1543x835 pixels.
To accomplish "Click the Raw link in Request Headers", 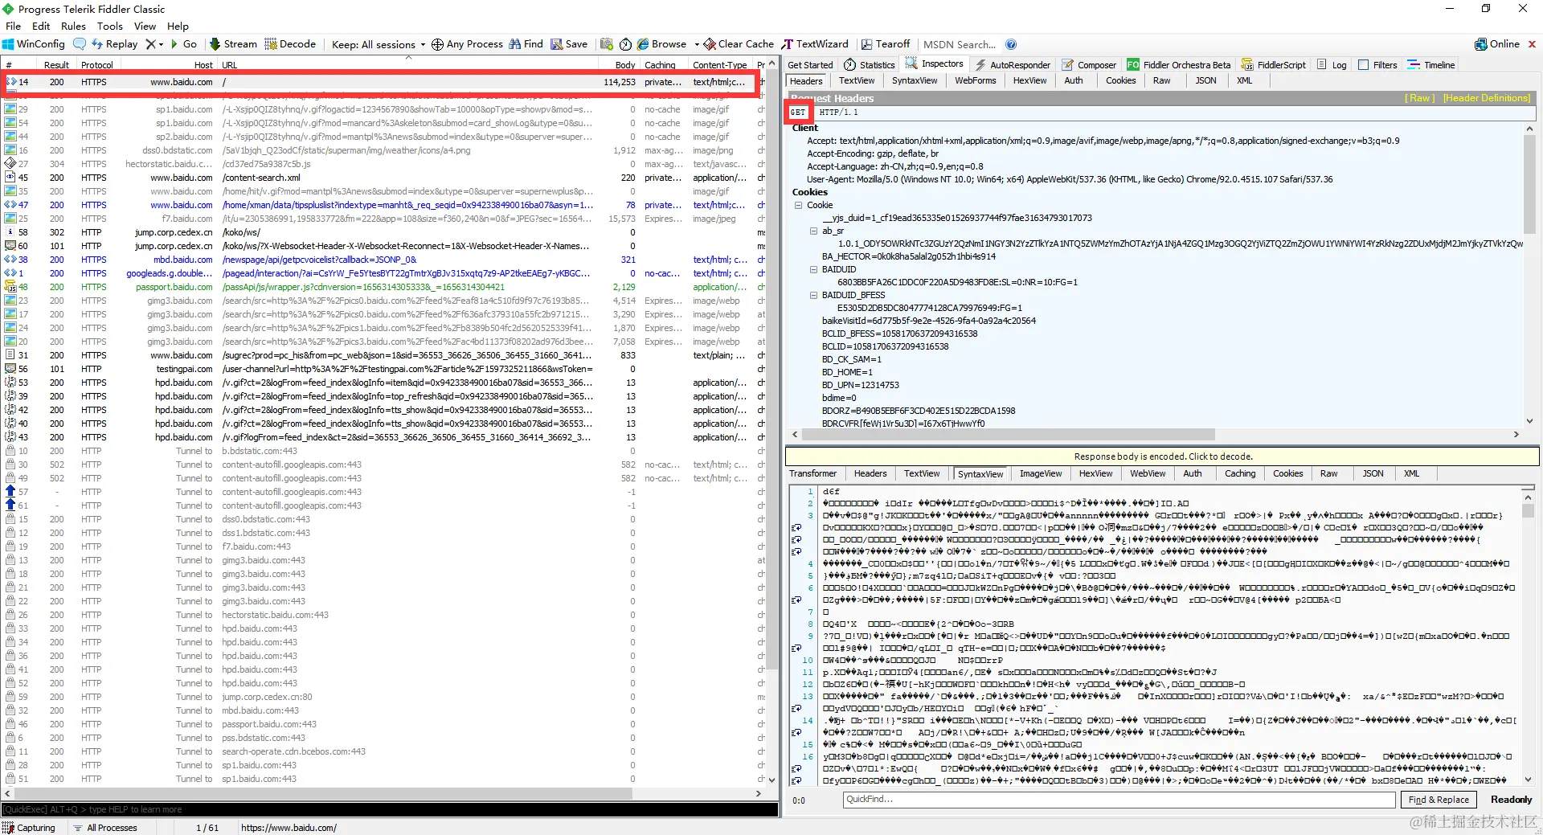I will (x=1420, y=98).
